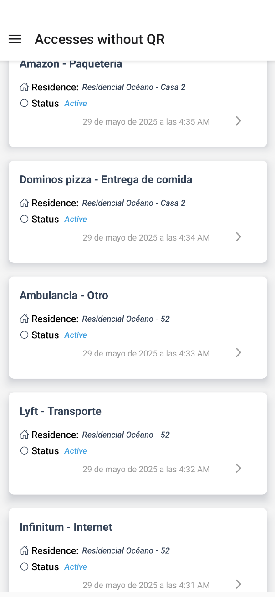Viewport: 275px width, 597px height.
Task: Click the Accesses without QR header title
Action: coord(100,40)
